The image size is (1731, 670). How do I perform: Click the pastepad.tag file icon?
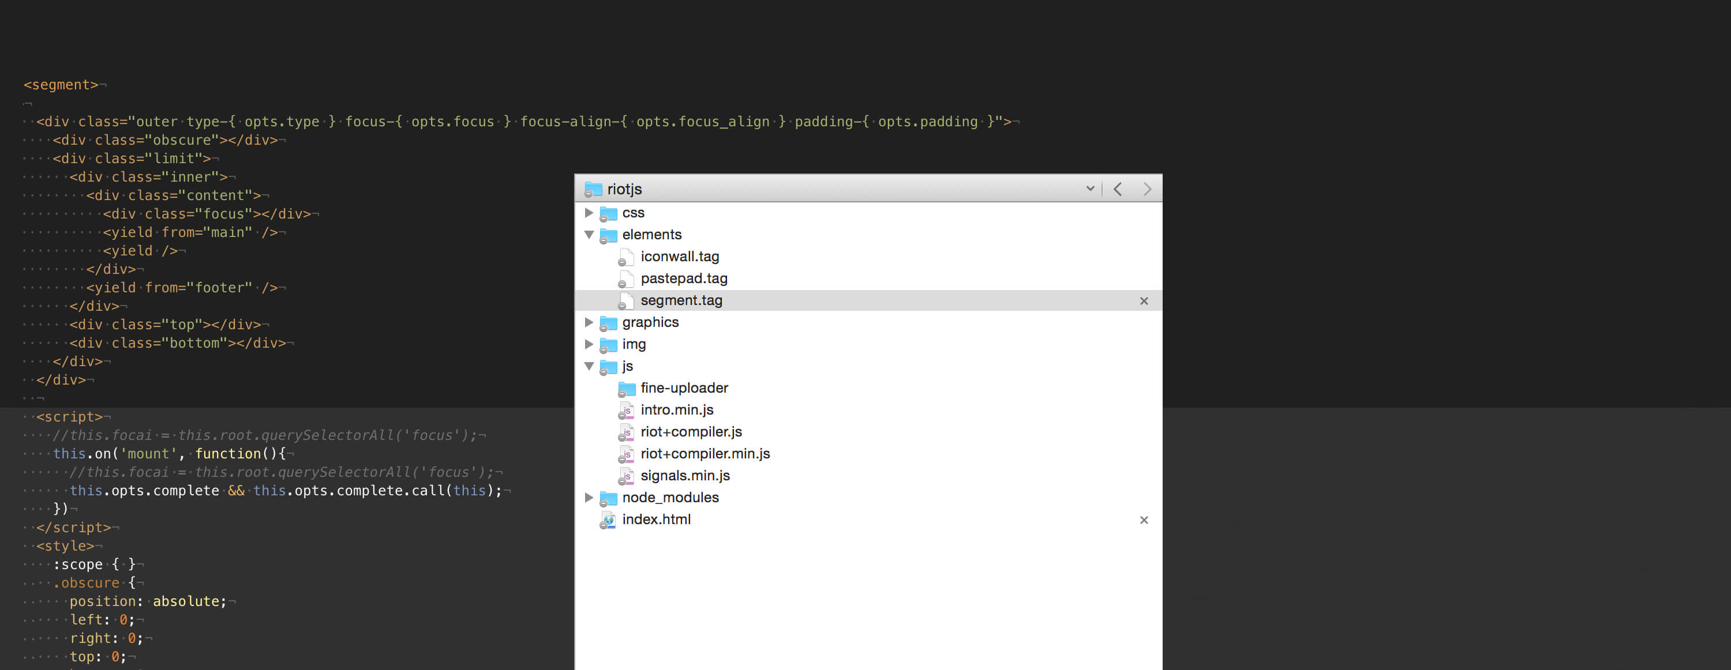pyautogui.click(x=625, y=279)
